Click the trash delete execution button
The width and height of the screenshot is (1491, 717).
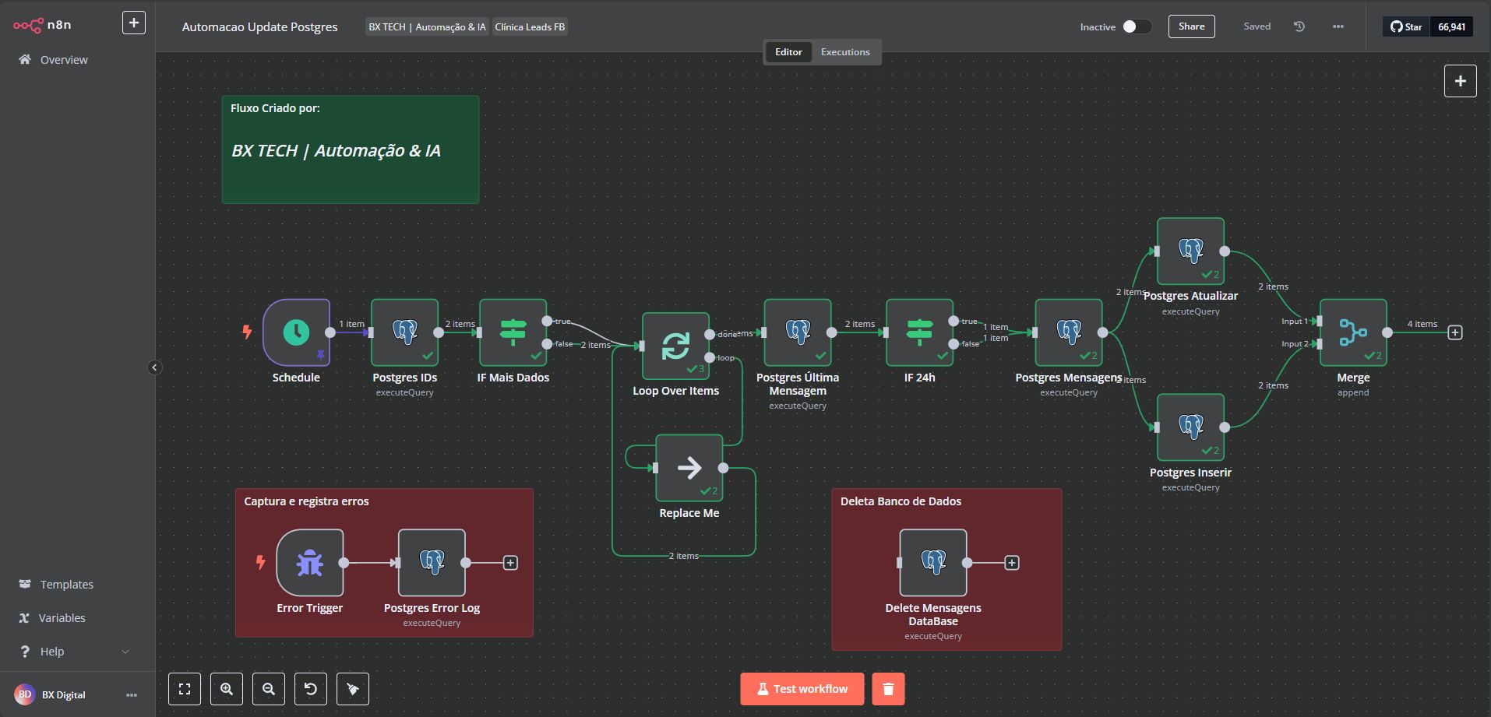[888, 689]
